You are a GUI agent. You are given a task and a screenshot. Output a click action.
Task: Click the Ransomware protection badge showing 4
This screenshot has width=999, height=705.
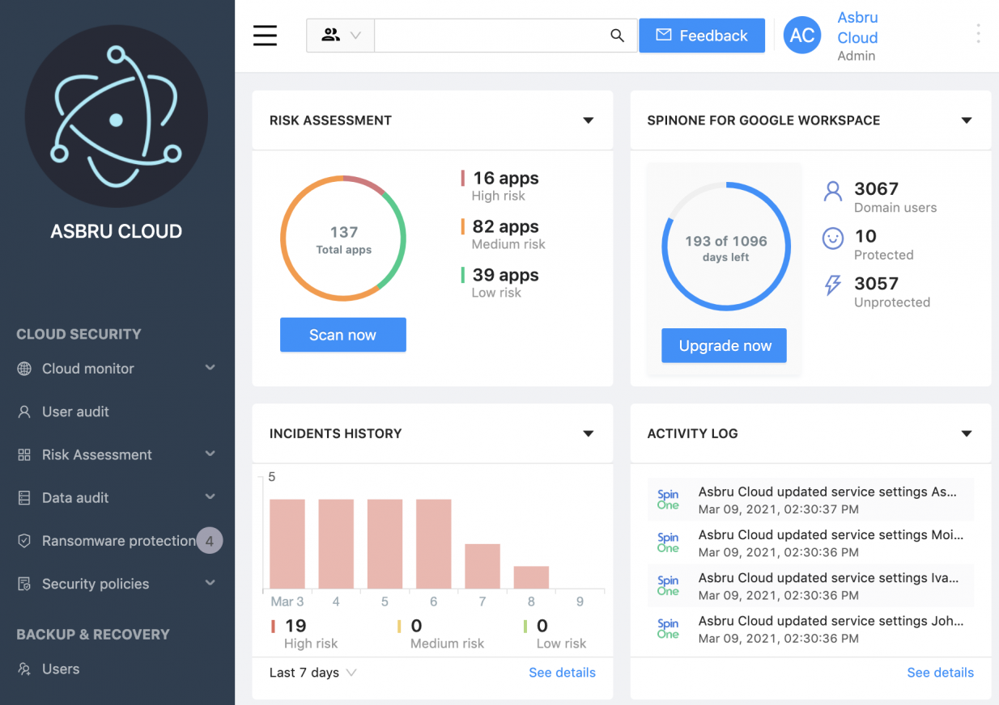point(210,541)
